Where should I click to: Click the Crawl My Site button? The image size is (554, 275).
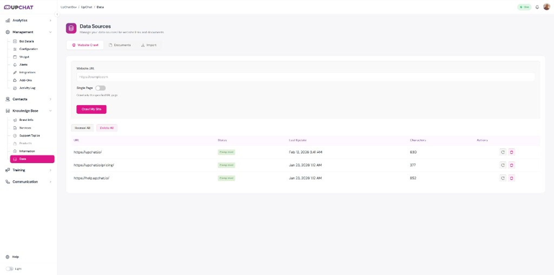point(91,109)
